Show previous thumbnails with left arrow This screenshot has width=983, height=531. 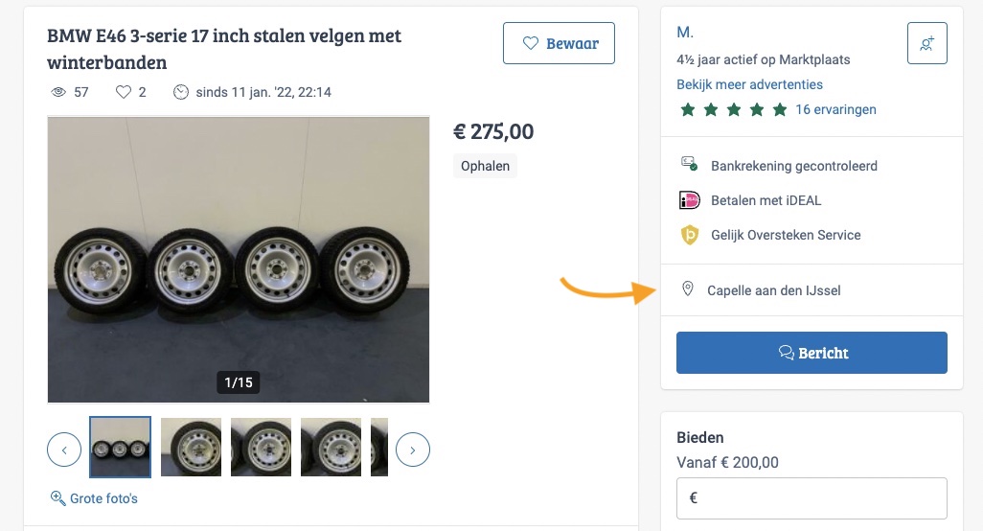click(x=64, y=449)
